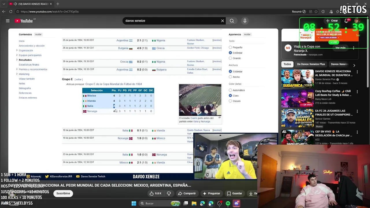
Task: Select Ancho width option
Action: coord(230,77)
